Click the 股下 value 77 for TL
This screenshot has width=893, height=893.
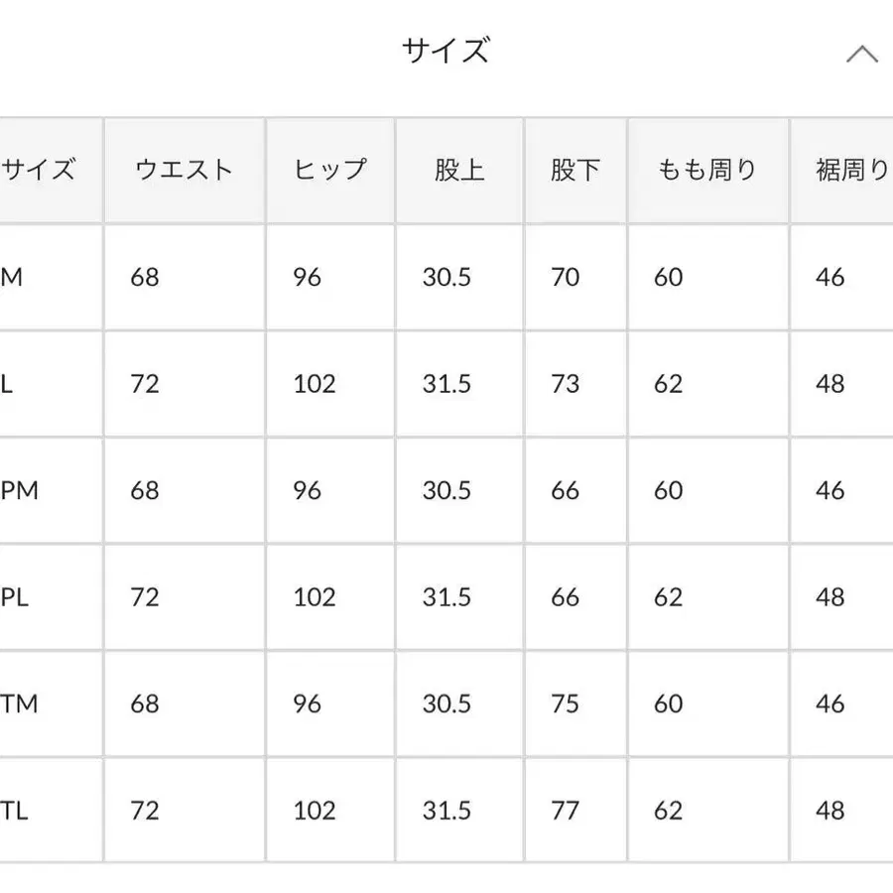[x=565, y=811]
